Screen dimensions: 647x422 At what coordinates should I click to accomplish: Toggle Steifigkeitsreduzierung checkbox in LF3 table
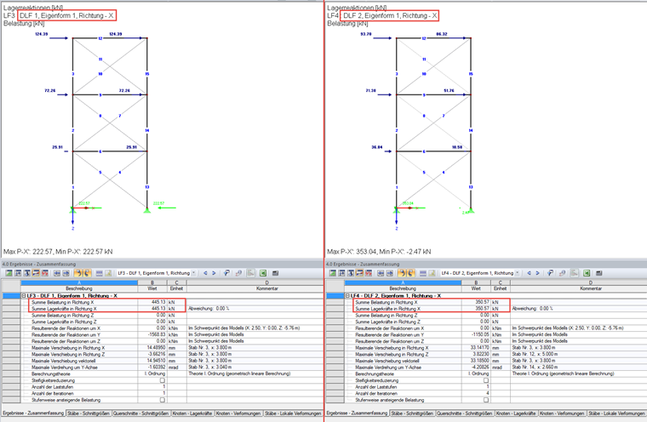tap(162, 380)
